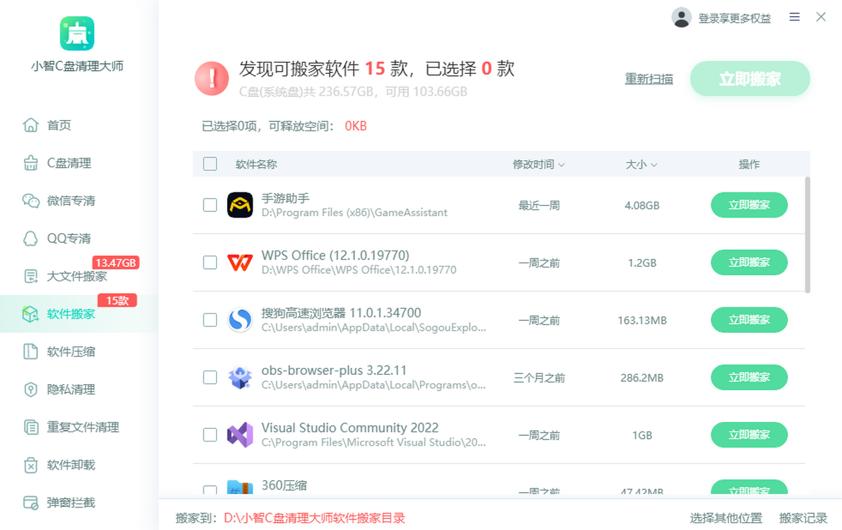Click the 搜狗高速浏览器 app icon

[240, 320]
